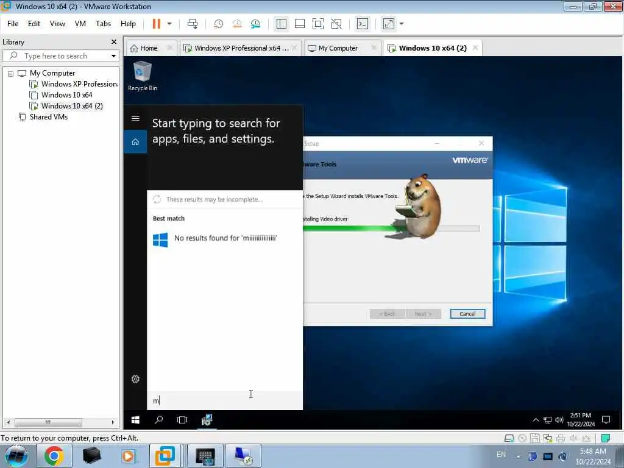624x468 pixels.
Task: Open the View menu
Action: 57,24
